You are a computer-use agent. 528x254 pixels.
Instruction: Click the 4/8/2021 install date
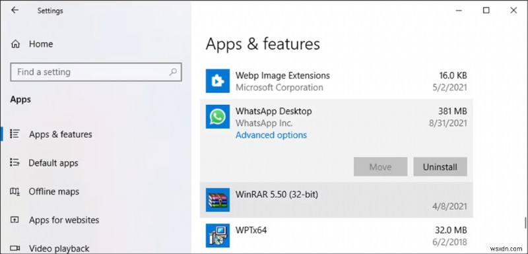(450, 206)
